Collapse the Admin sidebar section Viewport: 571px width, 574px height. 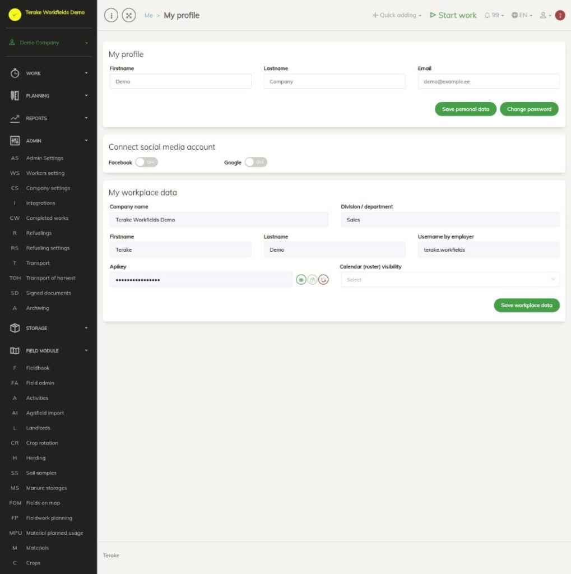click(49, 141)
